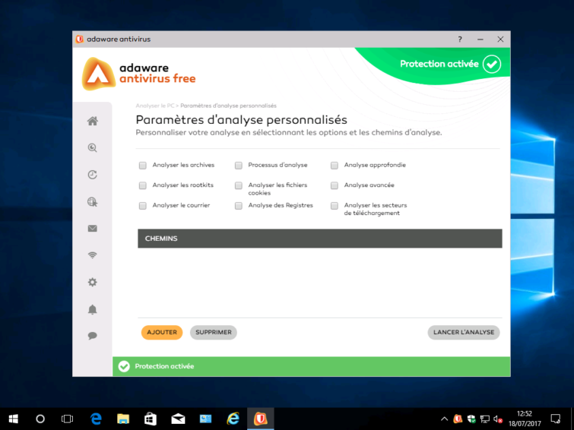Screen dimensions: 574x430
Task: Go back via Analyser le PC breadcrumb
Action: [x=155, y=106]
